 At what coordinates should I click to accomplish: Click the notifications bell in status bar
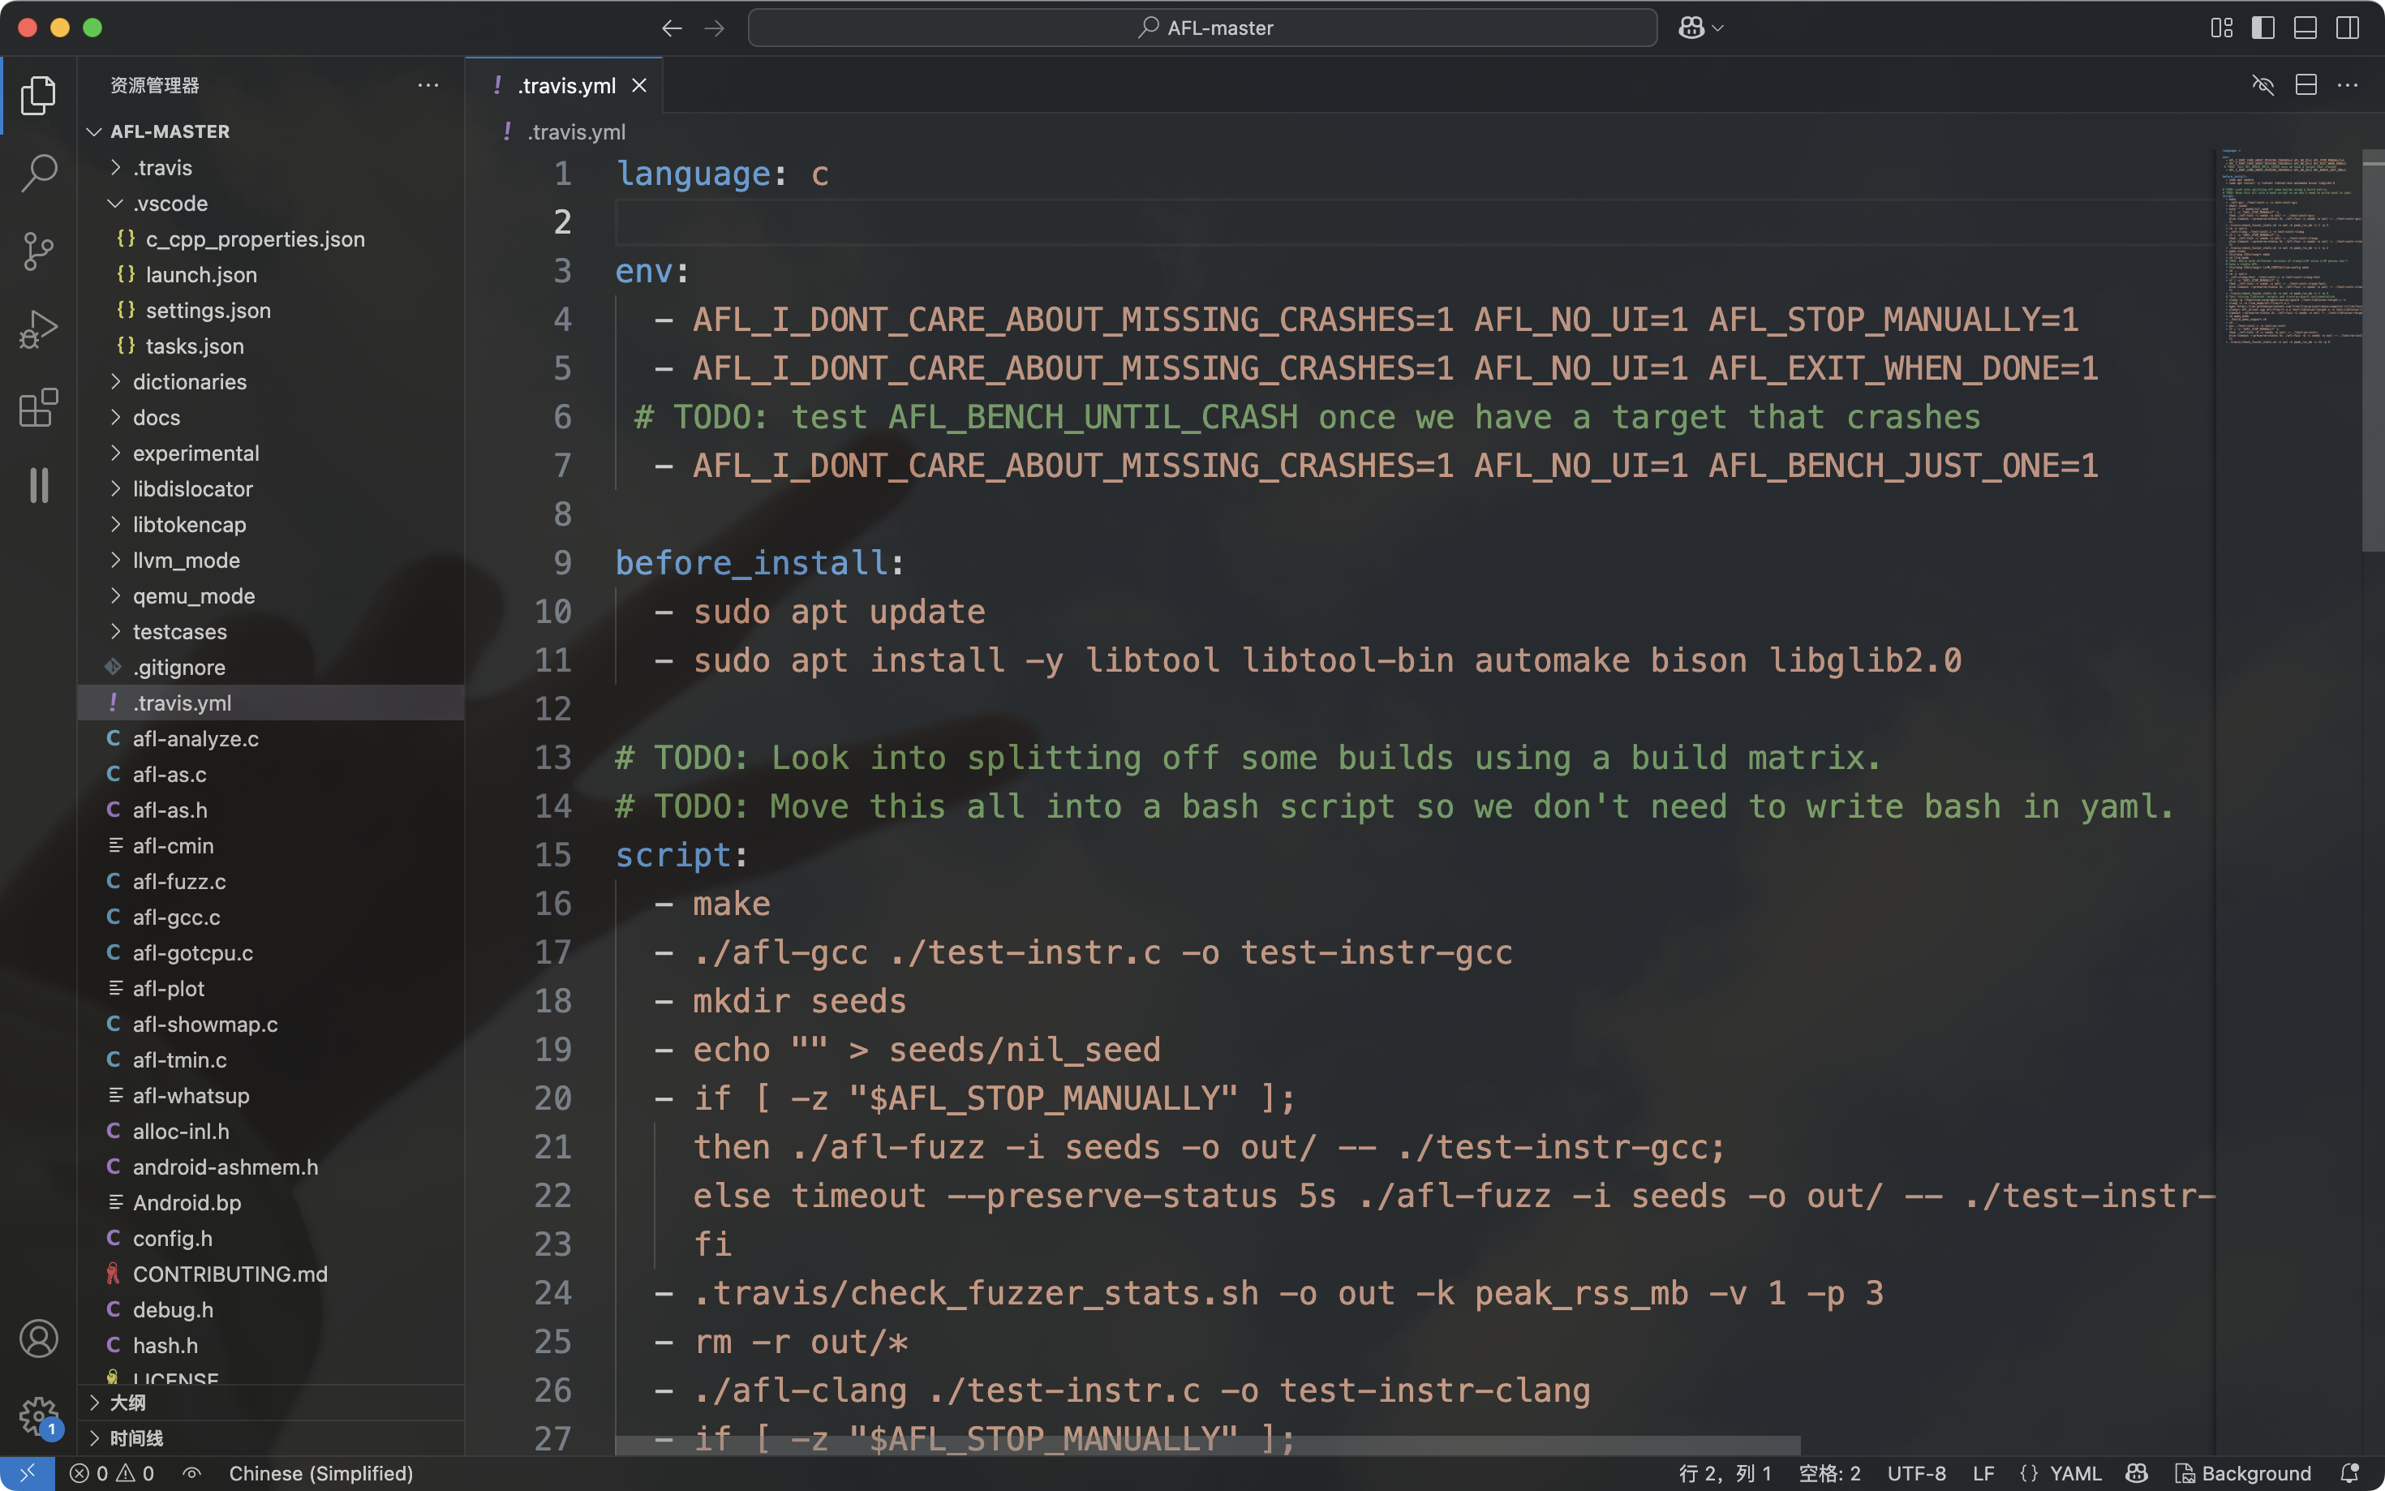tap(2349, 1473)
